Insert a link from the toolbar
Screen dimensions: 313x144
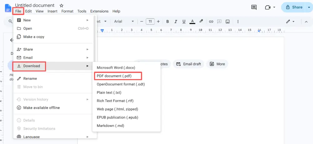click(x=211, y=22)
